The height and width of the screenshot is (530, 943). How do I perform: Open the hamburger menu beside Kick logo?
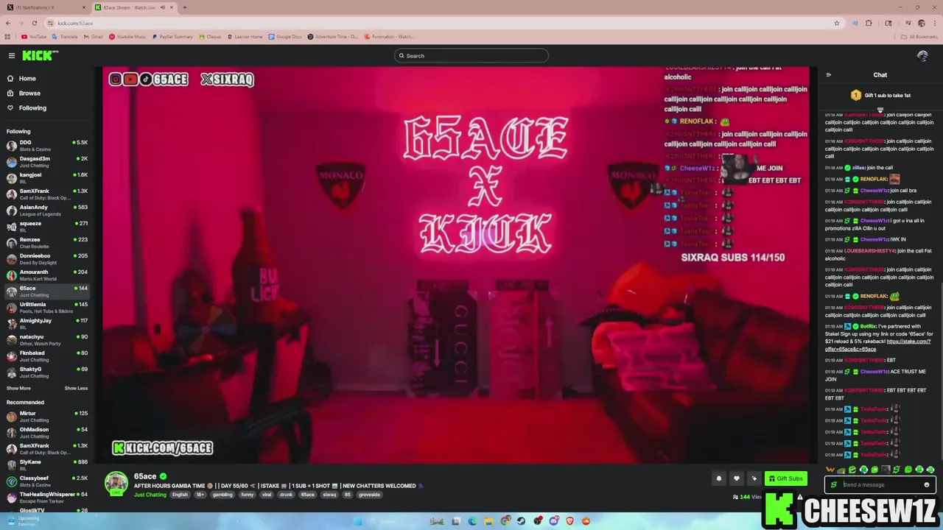(12, 56)
